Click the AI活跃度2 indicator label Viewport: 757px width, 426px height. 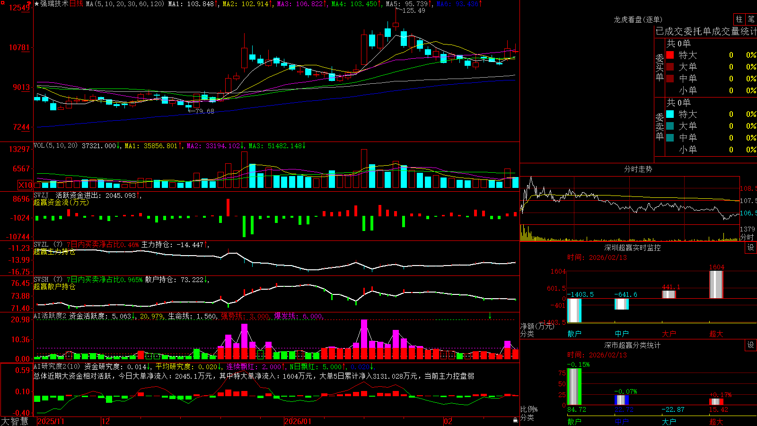50,316
